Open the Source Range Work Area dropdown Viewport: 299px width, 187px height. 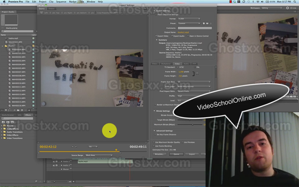click(99, 155)
